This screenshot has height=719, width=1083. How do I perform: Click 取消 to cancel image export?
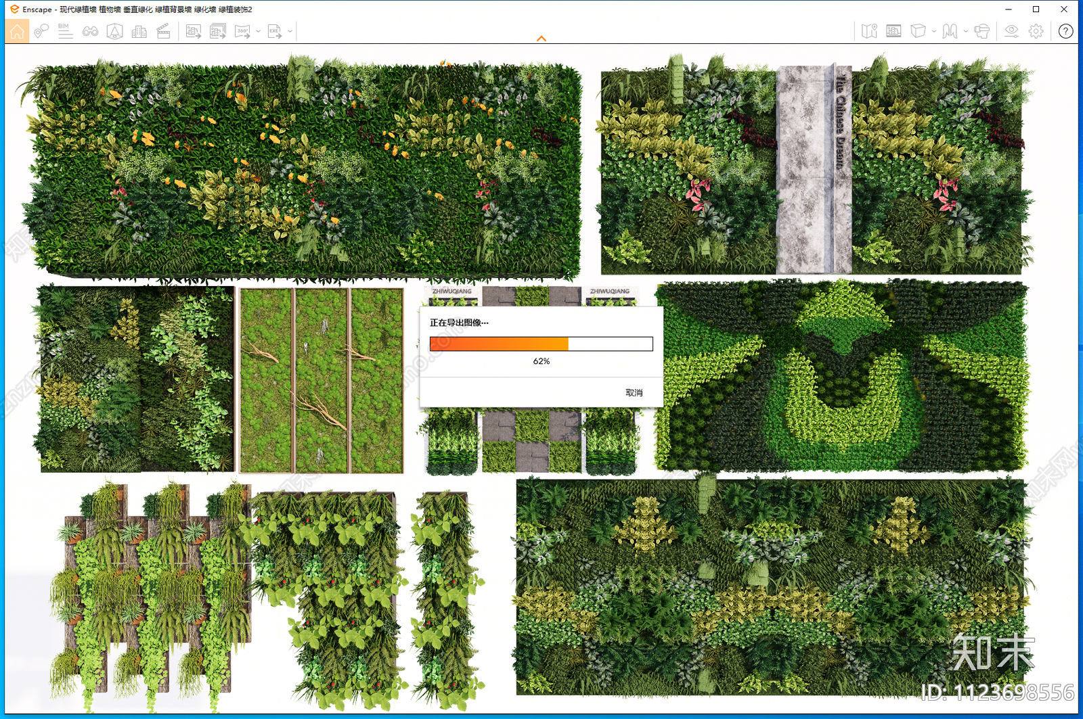634,393
